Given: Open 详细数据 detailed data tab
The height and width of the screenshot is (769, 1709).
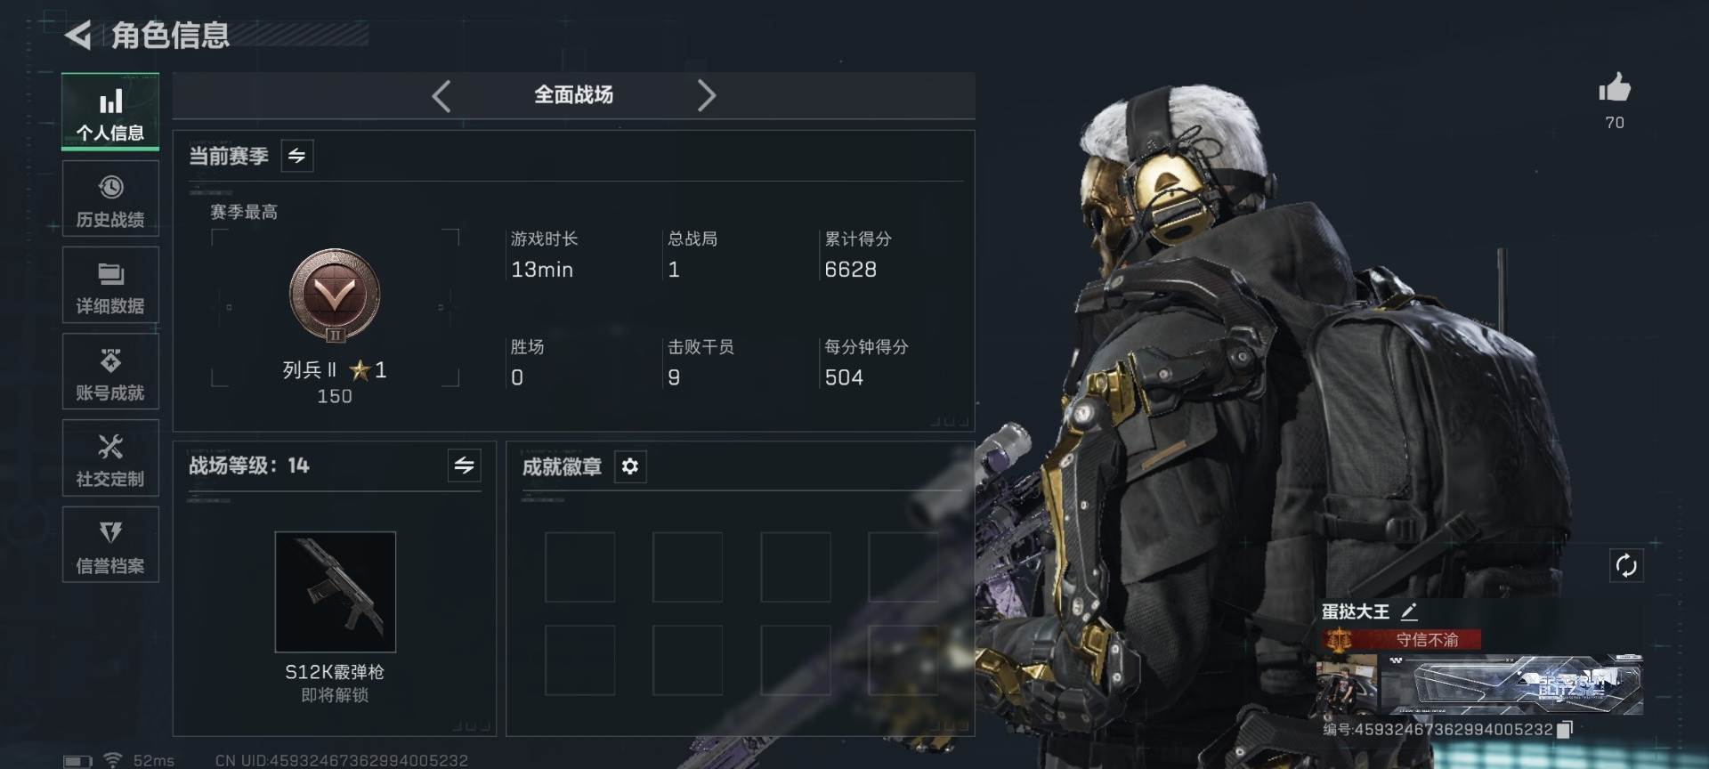Looking at the screenshot, I should (x=110, y=286).
